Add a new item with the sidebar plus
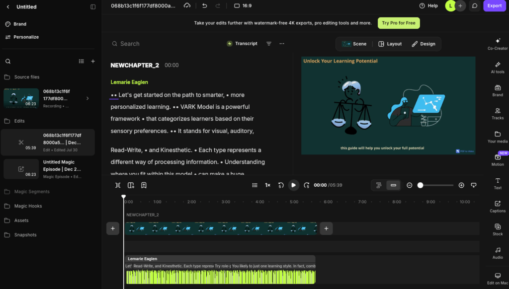The height and width of the screenshot is (289, 509). click(x=93, y=61)
